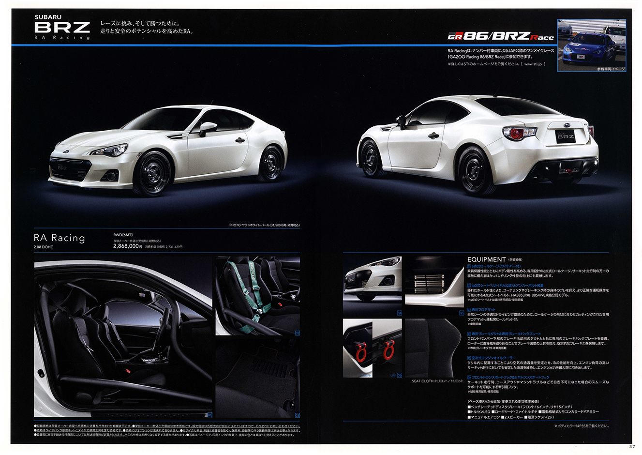
Task: Click the tricot seat cloth sample image
Action: [434, 348]
